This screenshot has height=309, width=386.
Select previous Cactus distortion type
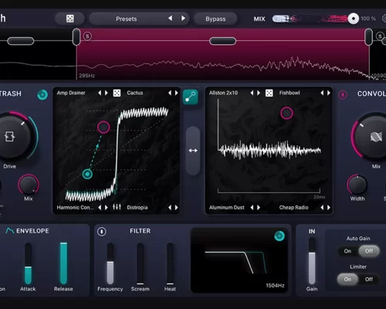170,93
